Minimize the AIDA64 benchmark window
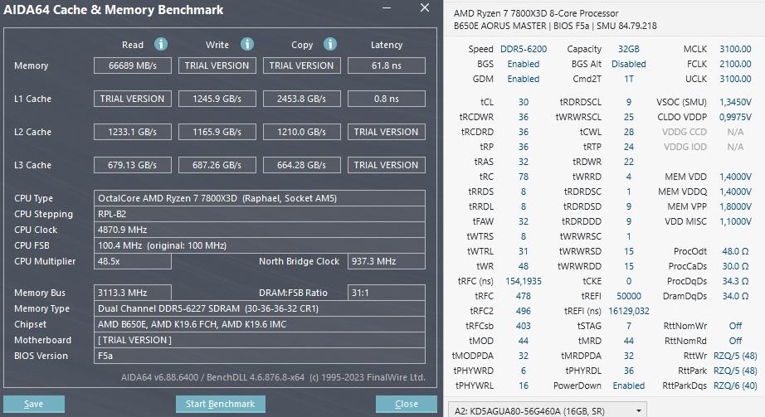The height and width of the screenshot is (417, 765). [387, 7]
